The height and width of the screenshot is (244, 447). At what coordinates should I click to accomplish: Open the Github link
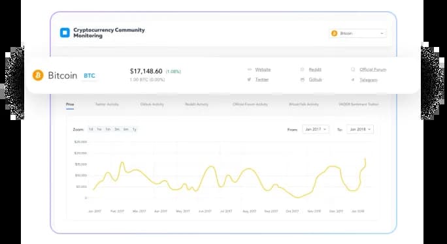[x=315, y=80]
